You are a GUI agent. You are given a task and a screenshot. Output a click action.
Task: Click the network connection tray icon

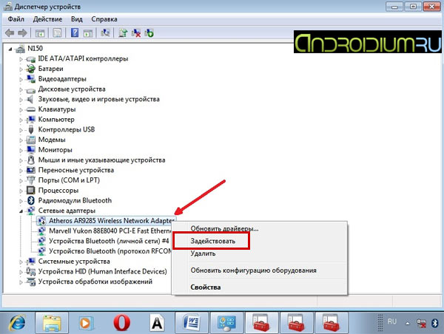421,323
